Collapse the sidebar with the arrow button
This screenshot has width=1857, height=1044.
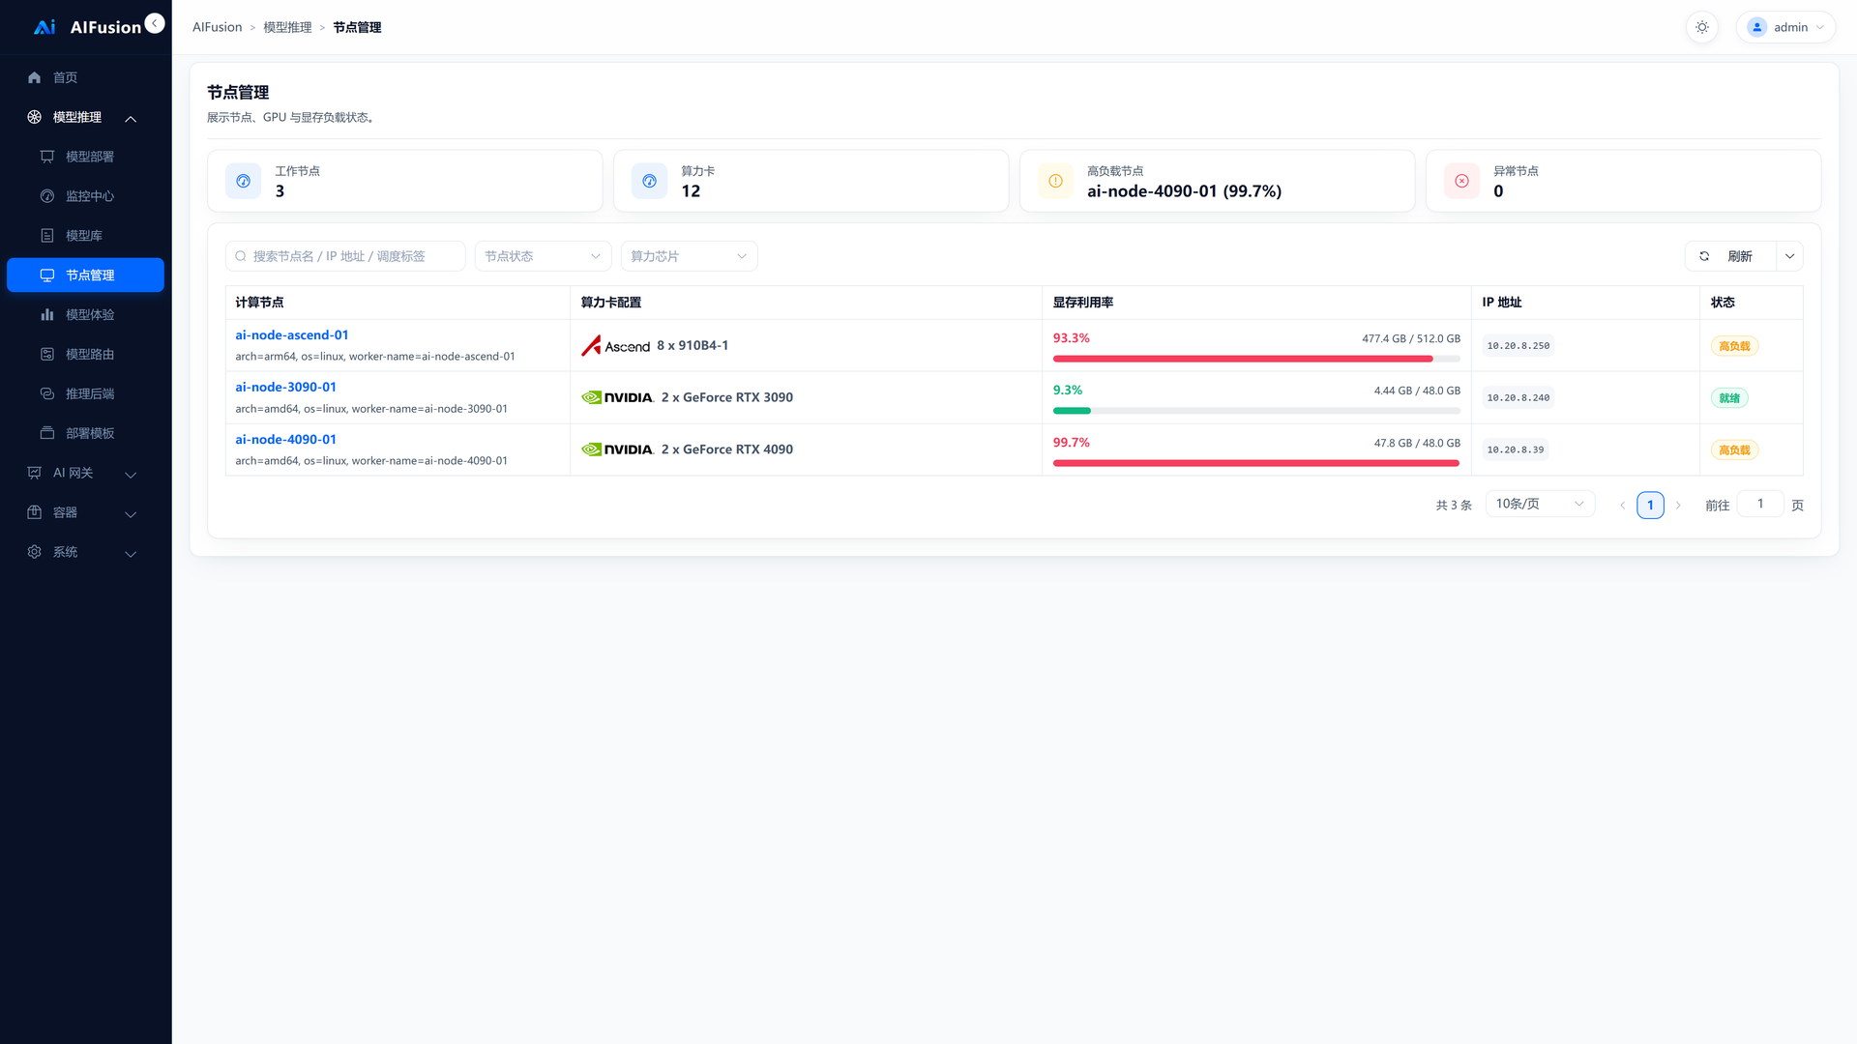[x=155, y=23]
